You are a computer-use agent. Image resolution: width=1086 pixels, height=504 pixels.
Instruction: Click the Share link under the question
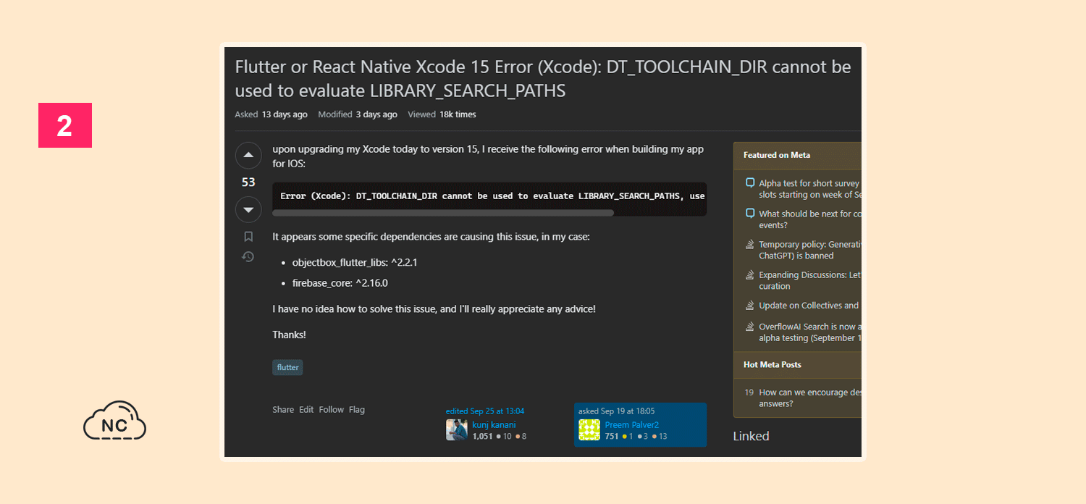tap(283, 410)
